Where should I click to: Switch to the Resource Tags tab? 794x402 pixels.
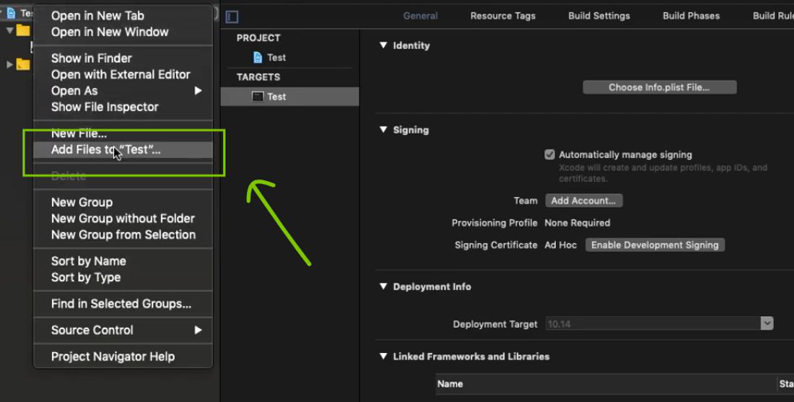pyautogui.click(x=503, y=16)
